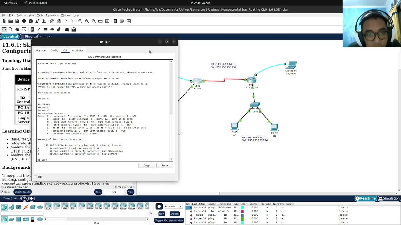Select the Place Note tool
The width and height of the screenshot is (401, 225).
click(x=32, y=29)
